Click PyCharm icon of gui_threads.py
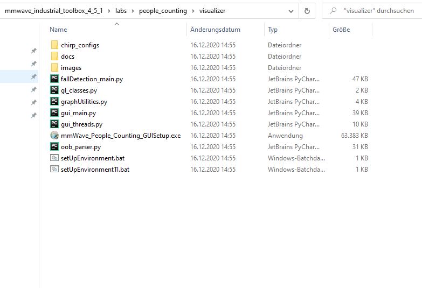Screen dimensions: 422x288 tap(54, 124)
